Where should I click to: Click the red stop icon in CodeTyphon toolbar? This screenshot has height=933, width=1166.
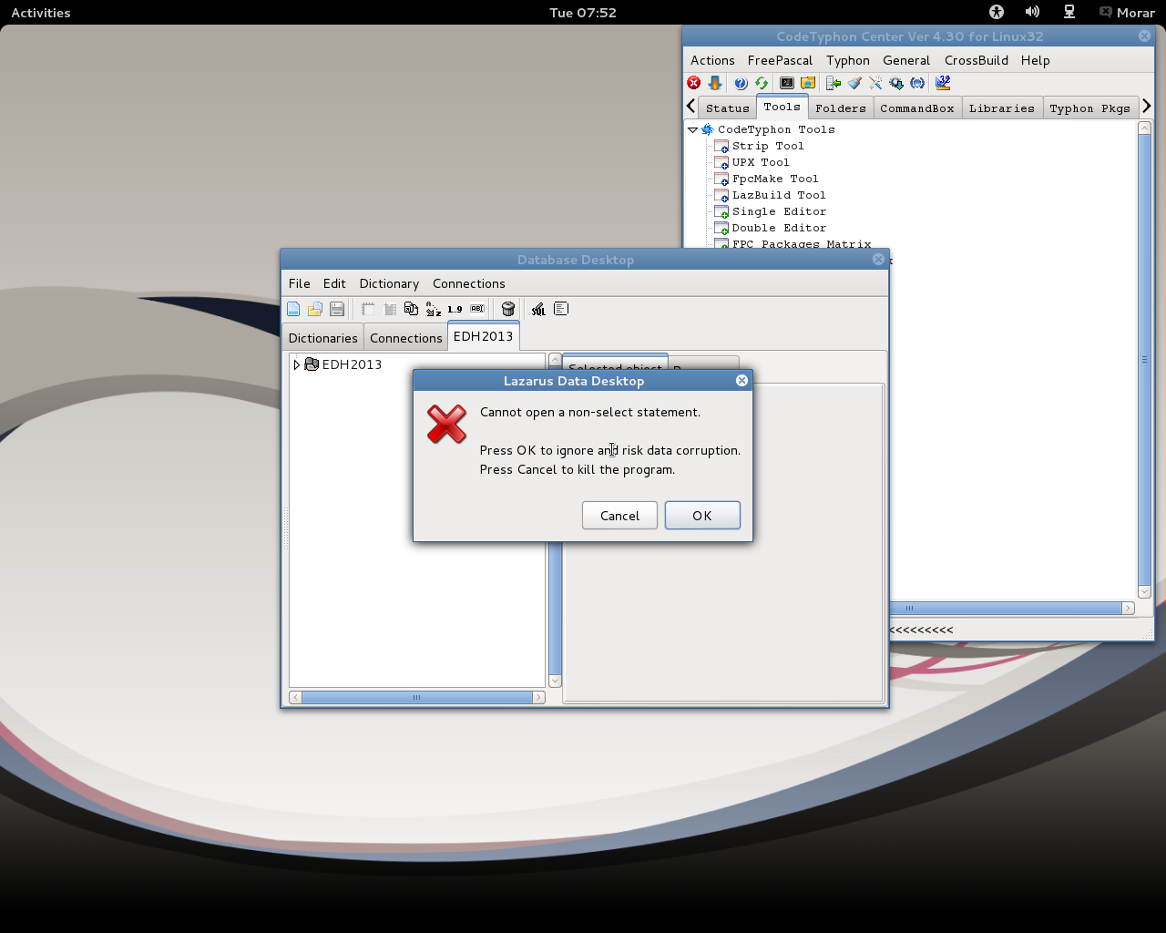694,83
